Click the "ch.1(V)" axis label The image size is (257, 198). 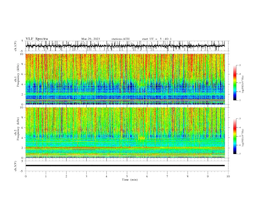16,46
